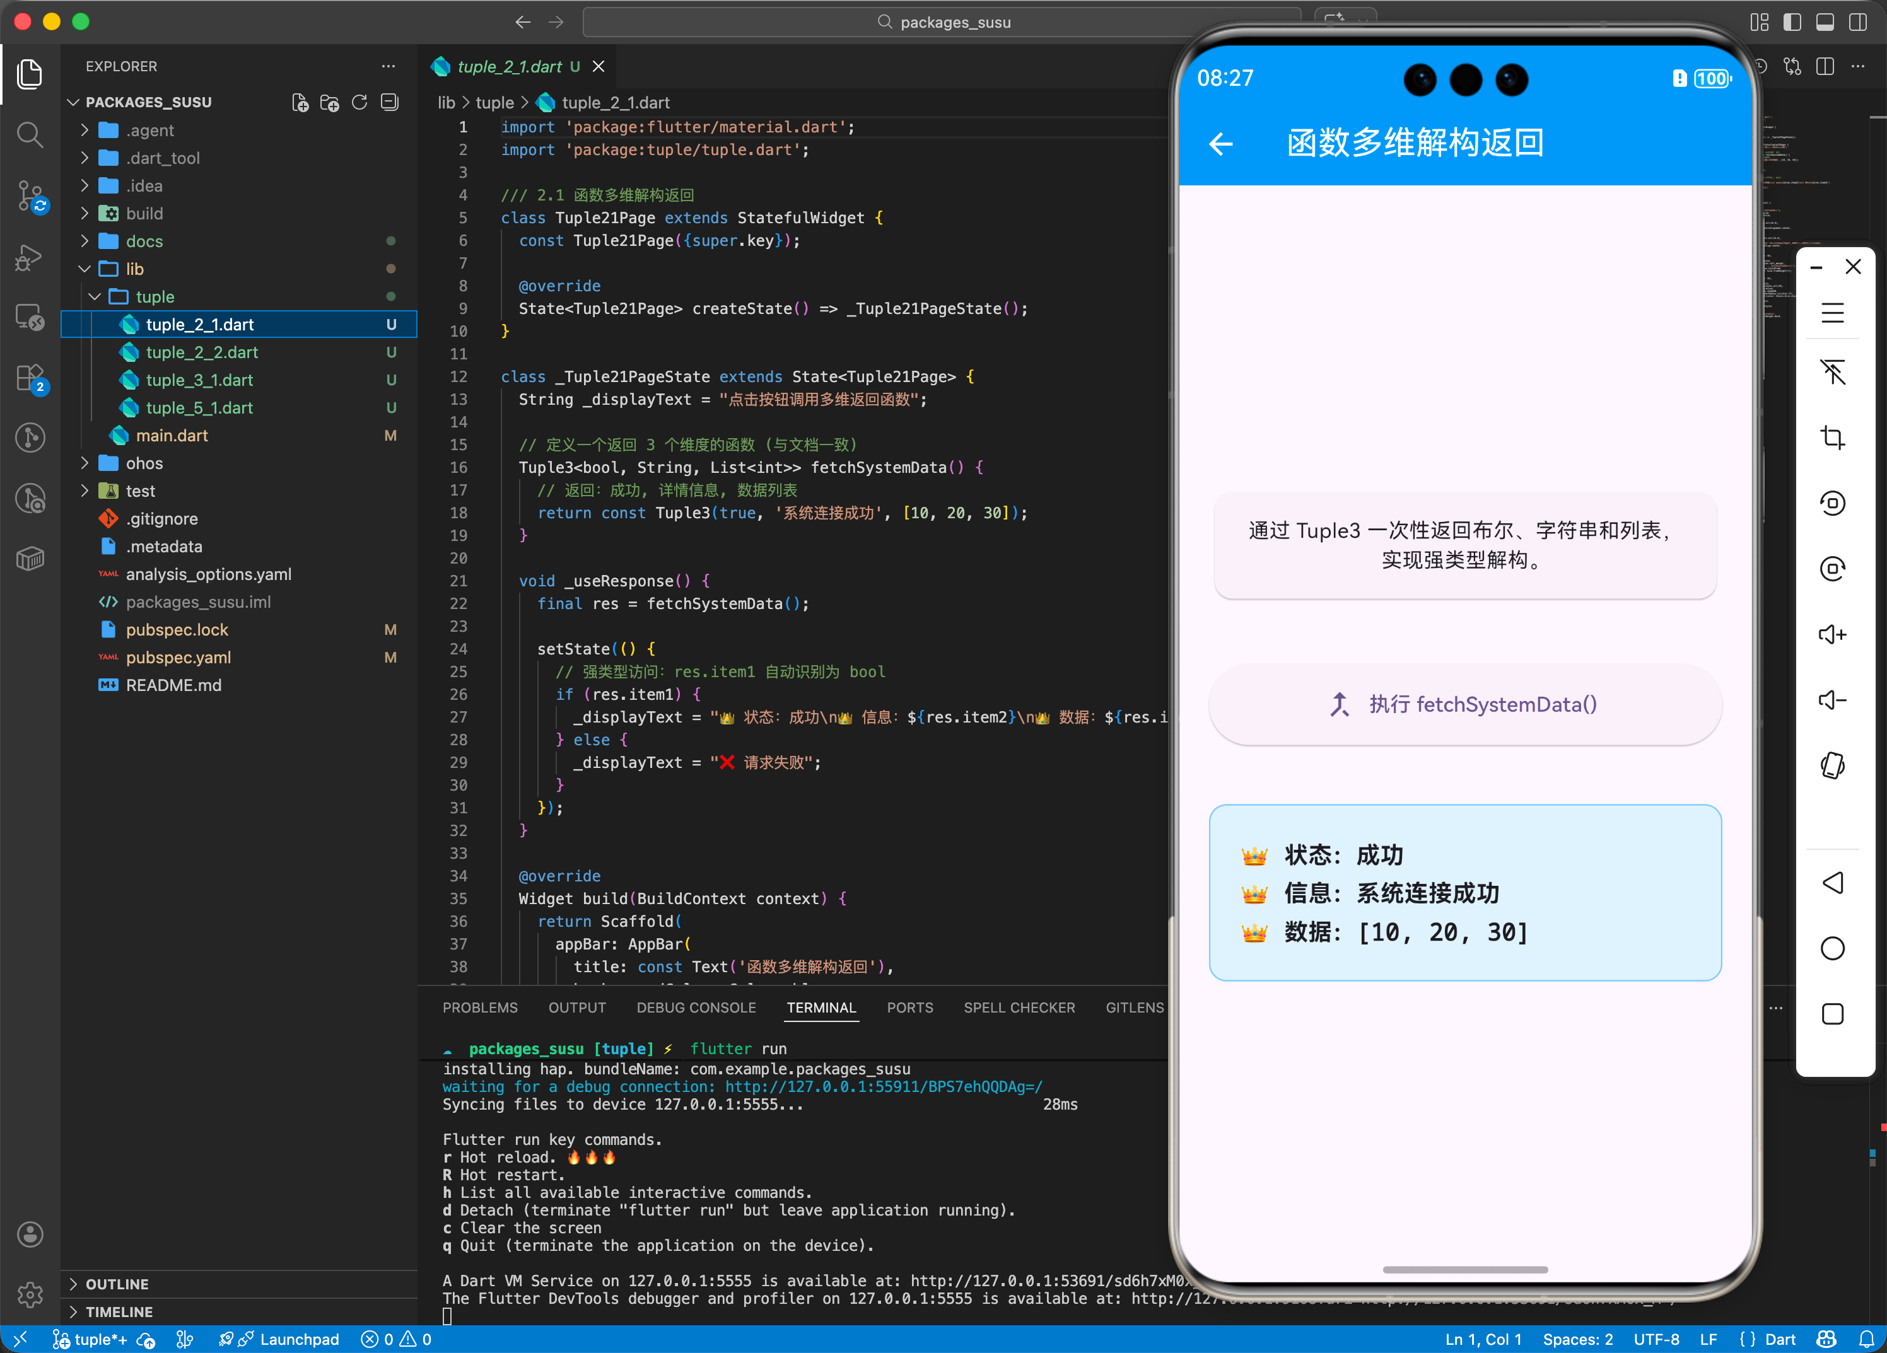The height and width of the screenshot is (1353, 1887).
Task: Expand the docs folder
Action: click(240, 241)
